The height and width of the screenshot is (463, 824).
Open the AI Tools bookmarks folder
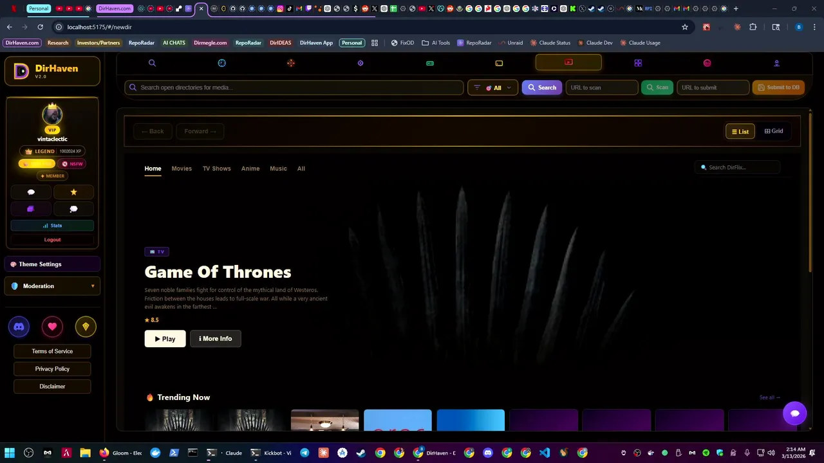point(436,42)
